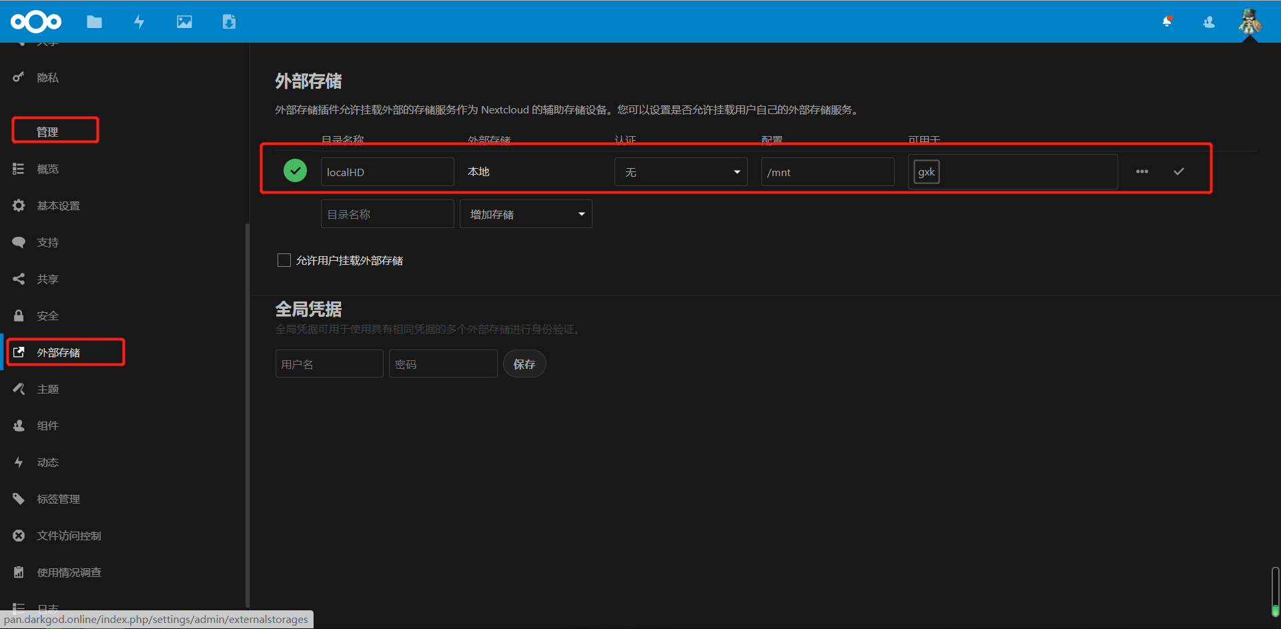Click the localHD folder name field
Screen dimensions: 1281x629
pos(387,172)
